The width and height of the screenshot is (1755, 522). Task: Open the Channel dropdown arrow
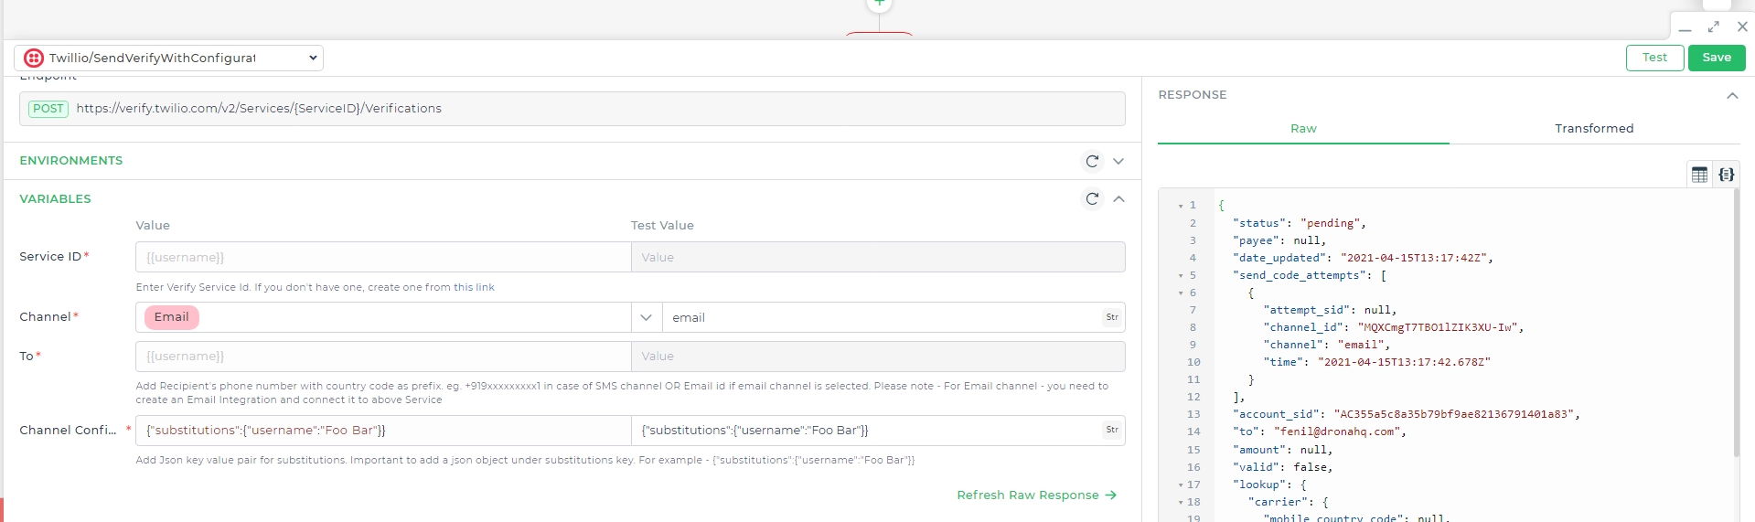pyautogui.click(x=646, y=317)
